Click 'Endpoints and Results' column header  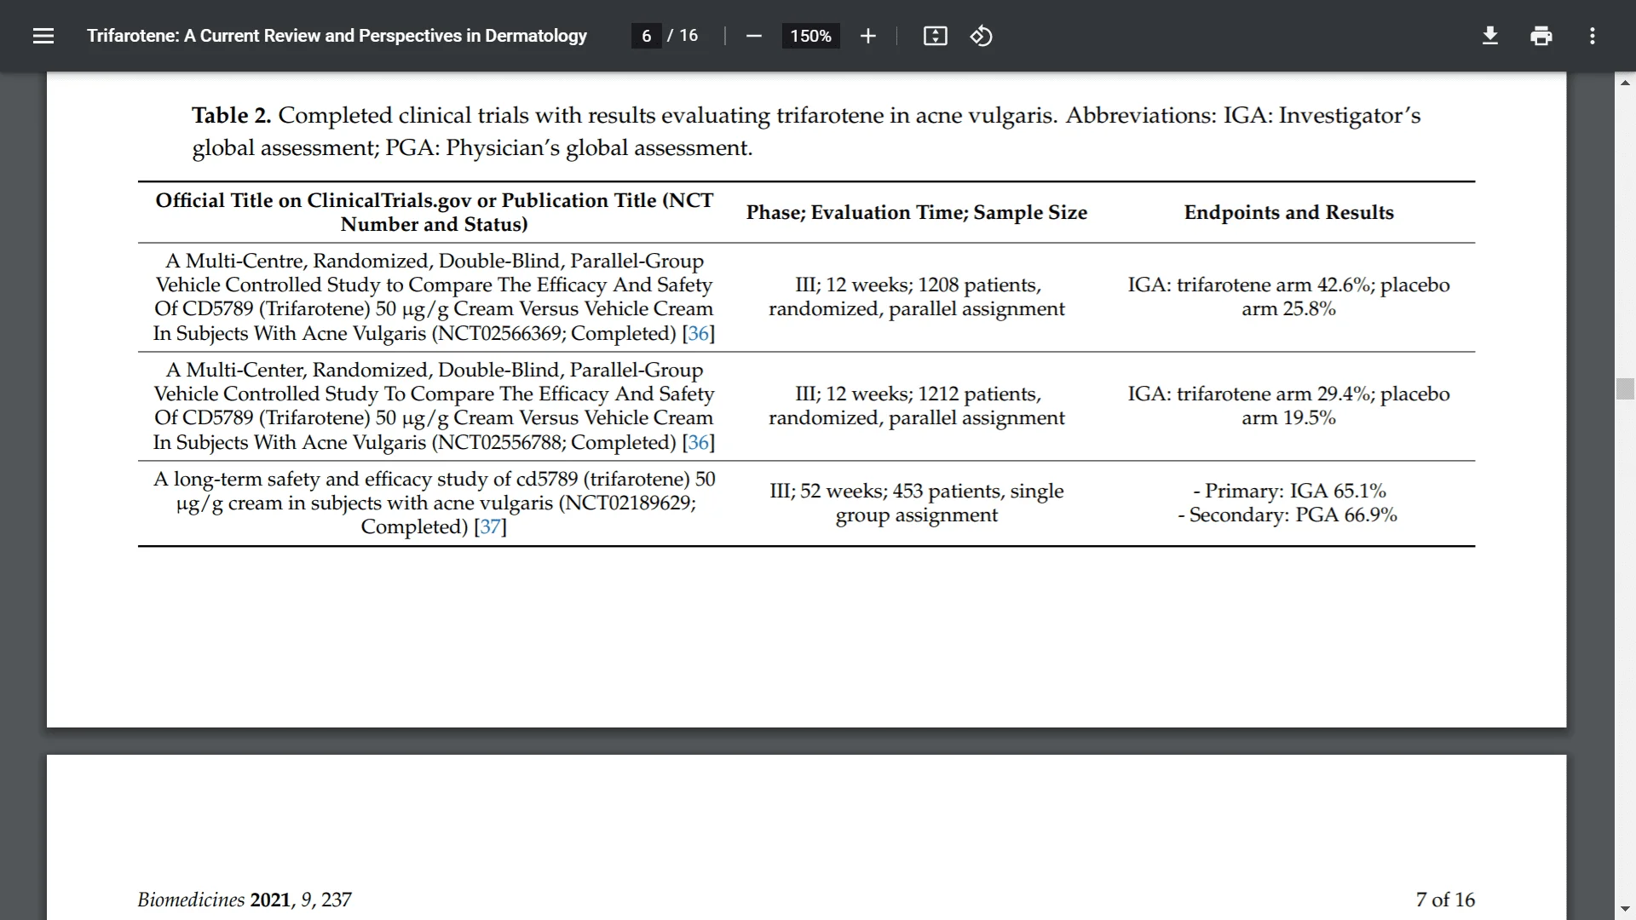[1288, 212]
